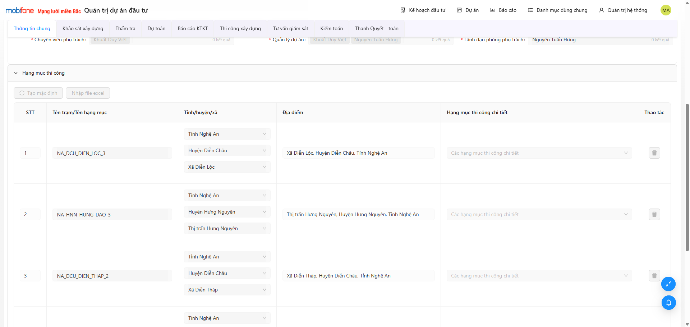The height and width of the screenshot is (327, 690).
Task: Click the blue collapse arrows floating button
Action: click(668, 284)
